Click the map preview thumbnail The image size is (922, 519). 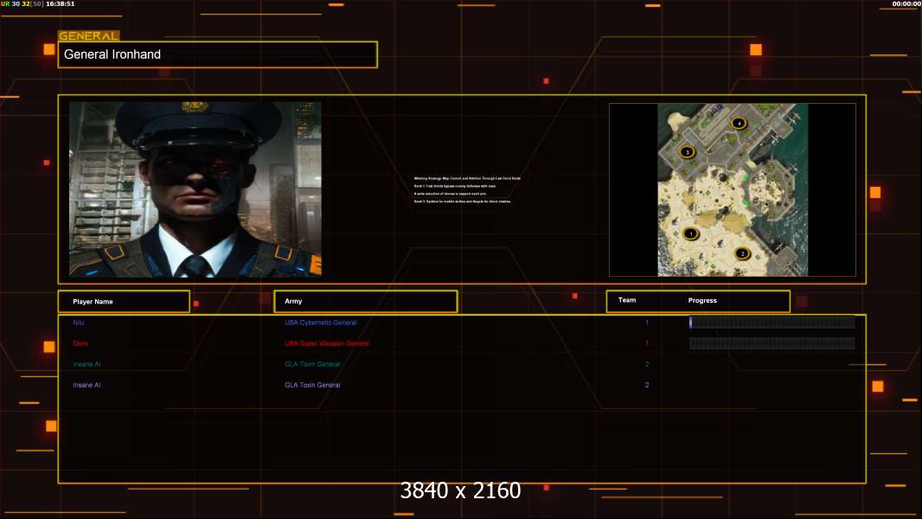click(x=733, y=189)
